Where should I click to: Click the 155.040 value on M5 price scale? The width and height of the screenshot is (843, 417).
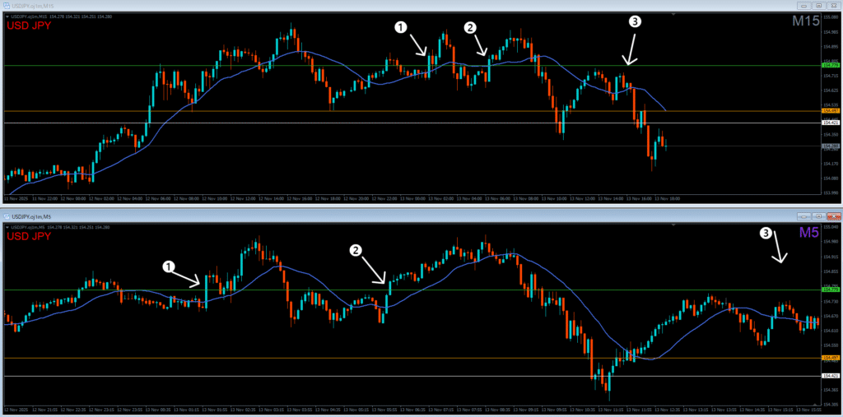click(831, 227)
